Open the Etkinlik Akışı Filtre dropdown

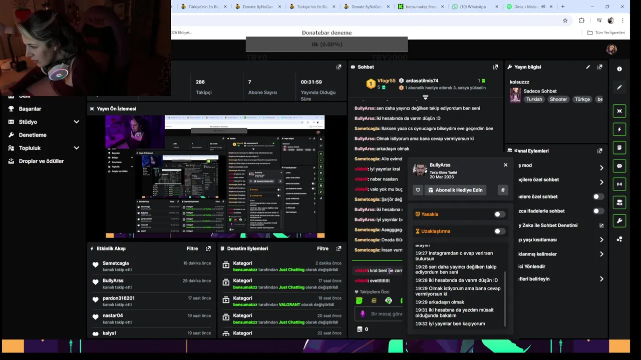click(192, 248)
